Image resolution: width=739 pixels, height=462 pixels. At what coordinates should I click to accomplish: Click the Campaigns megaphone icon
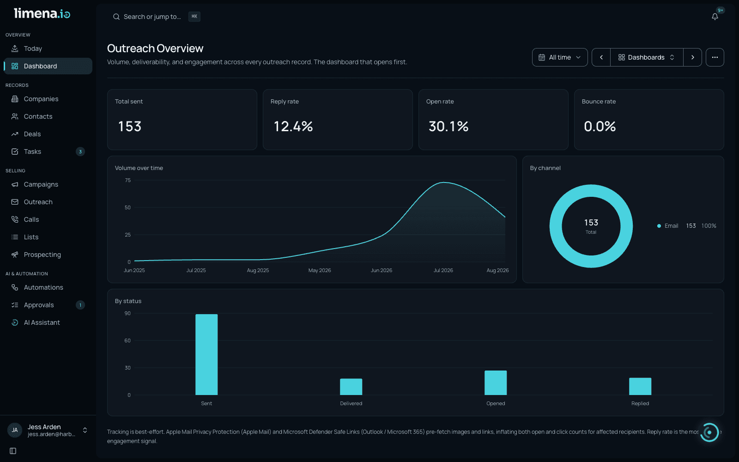click(x=15, y=184)
